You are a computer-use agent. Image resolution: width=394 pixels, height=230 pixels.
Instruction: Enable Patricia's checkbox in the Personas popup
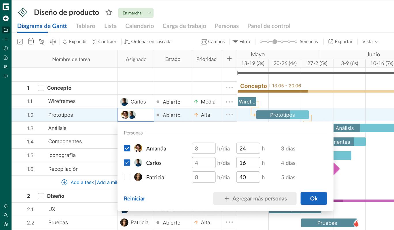tap(127, 177)
